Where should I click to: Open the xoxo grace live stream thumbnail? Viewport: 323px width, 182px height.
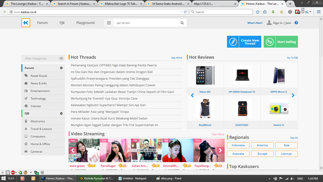[x=84, y=150]
